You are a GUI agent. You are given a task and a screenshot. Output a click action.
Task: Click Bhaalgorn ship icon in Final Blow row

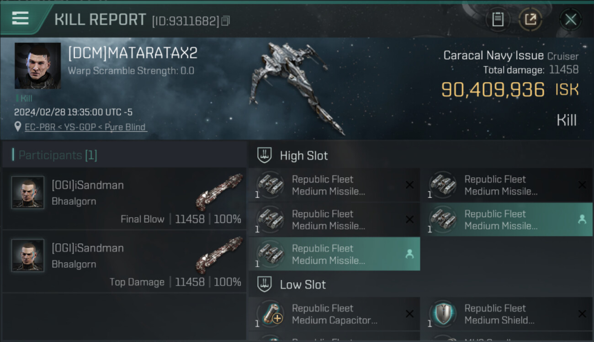[x=219, y=192]
